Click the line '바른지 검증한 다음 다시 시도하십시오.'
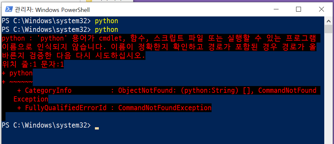The width and height of the screenshot is (334, 144). [74, 56]
